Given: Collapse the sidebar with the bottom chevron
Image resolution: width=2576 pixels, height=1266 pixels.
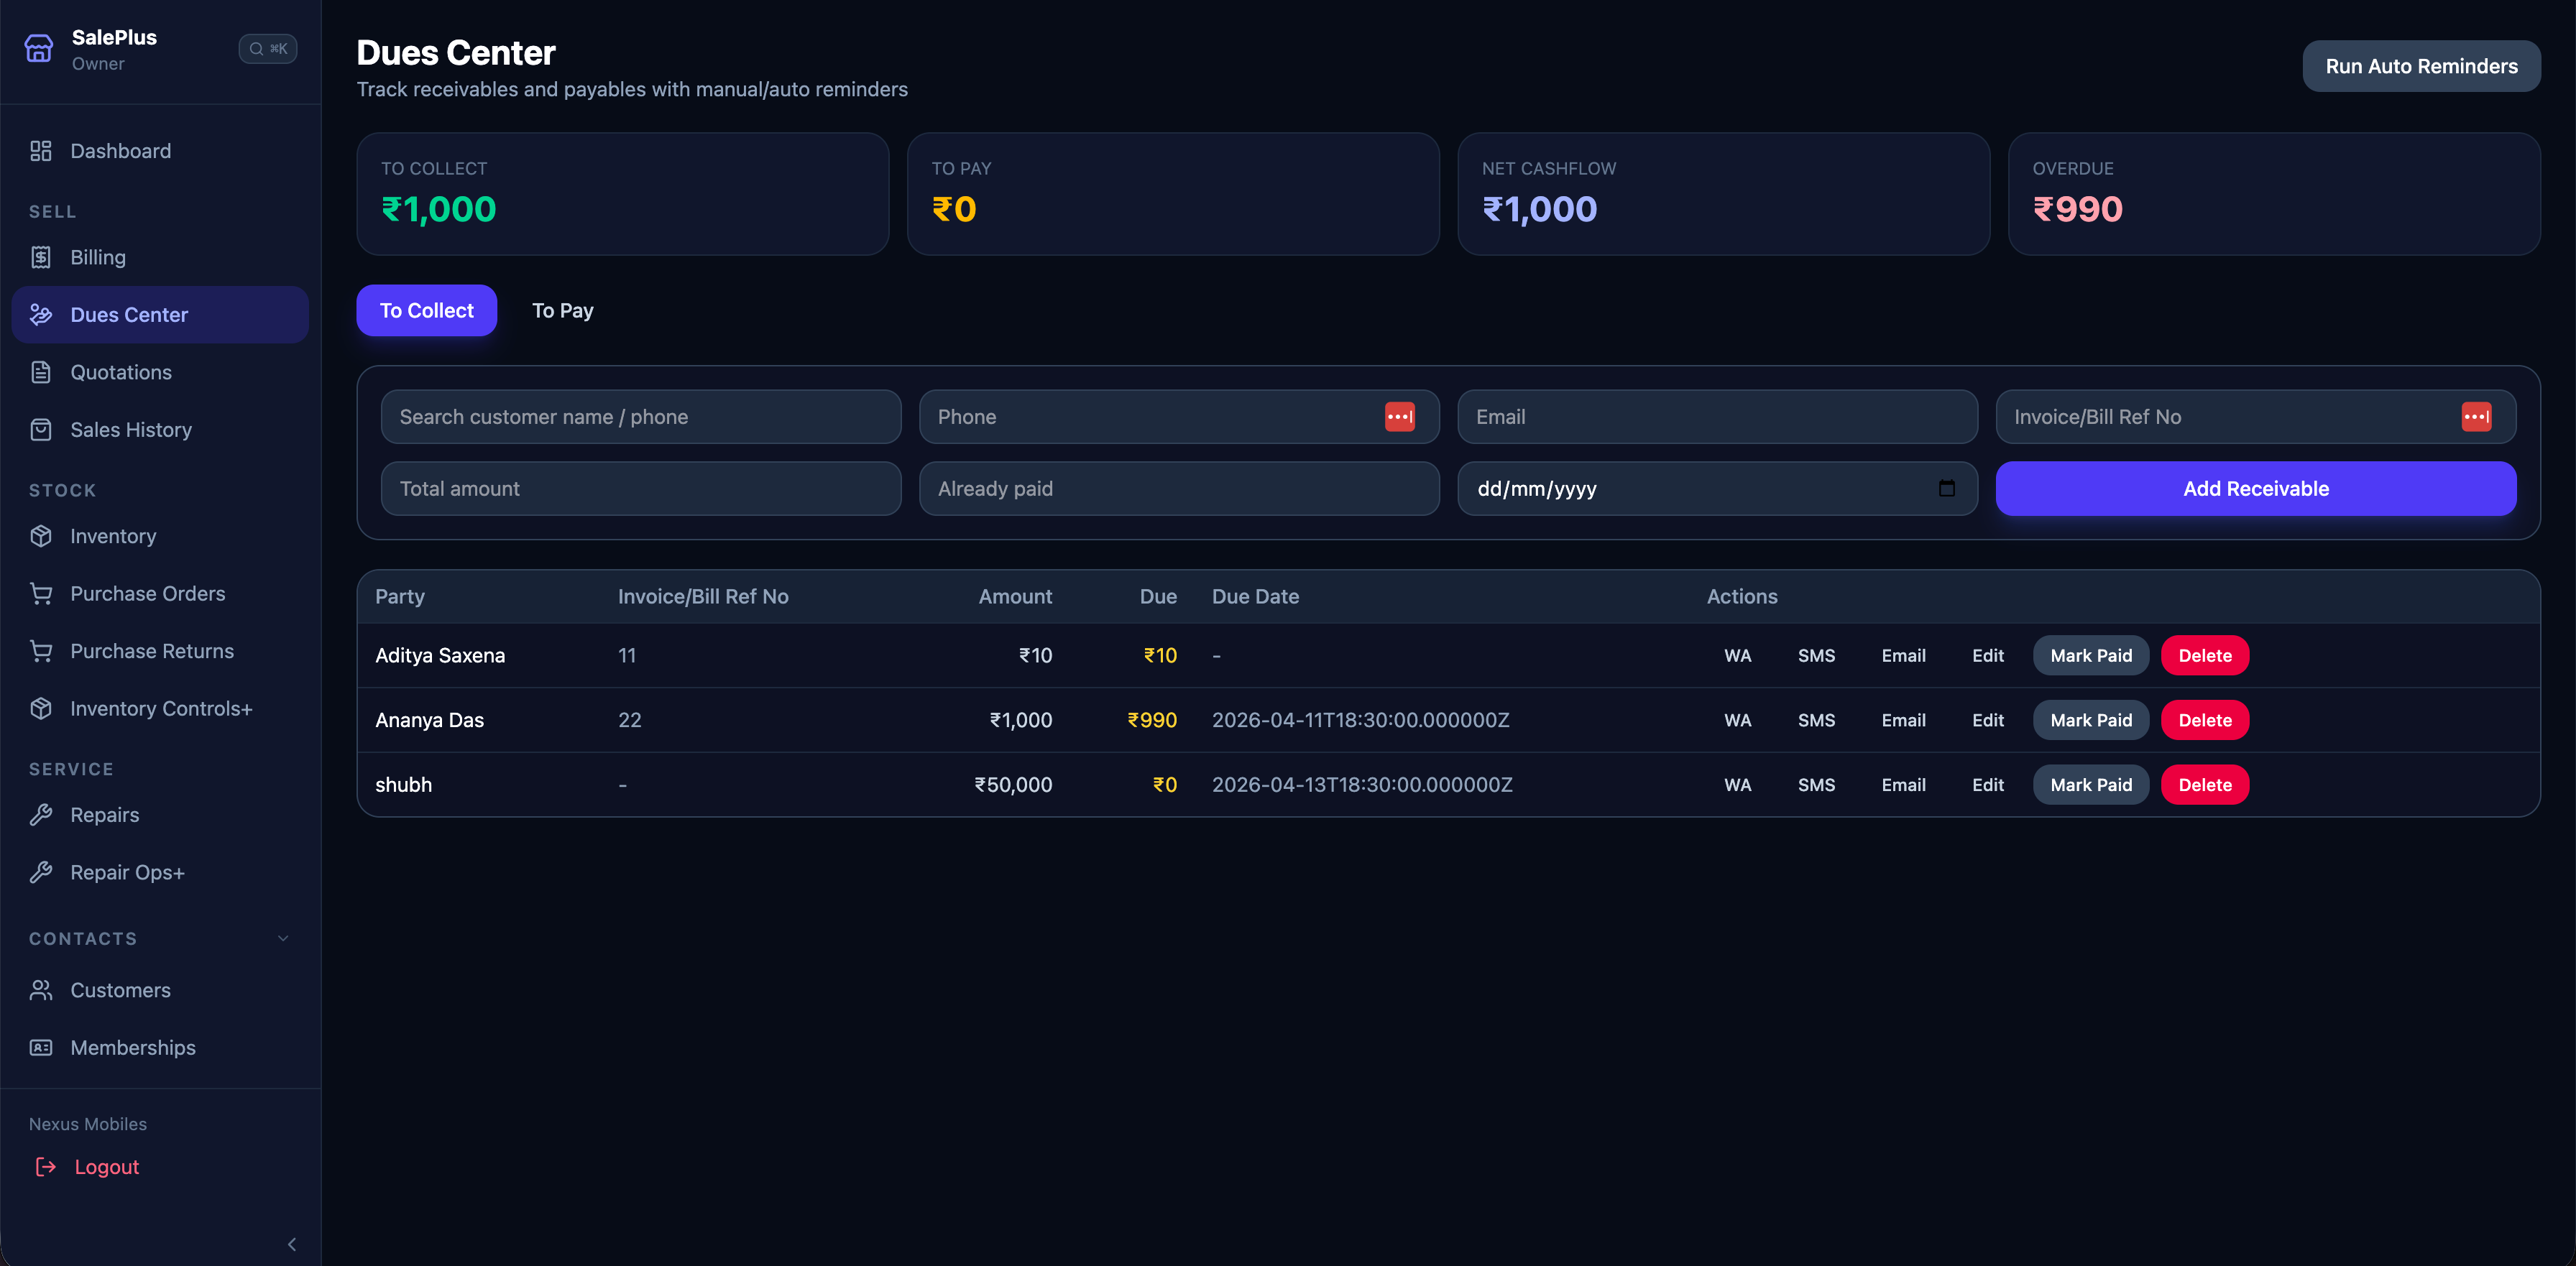Looking at the screenshot, I should point(292,1244).
